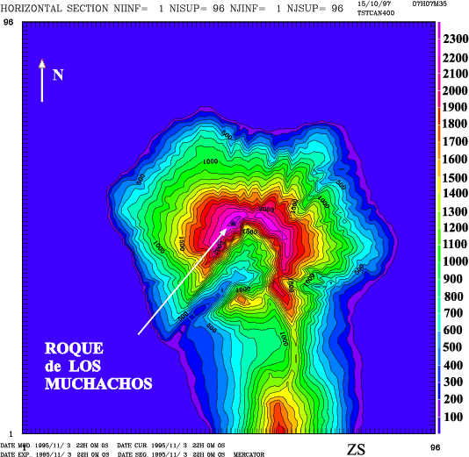Click the red peak at the southern map edge
This screenshot has width=469, height=457.
[278, 418]
